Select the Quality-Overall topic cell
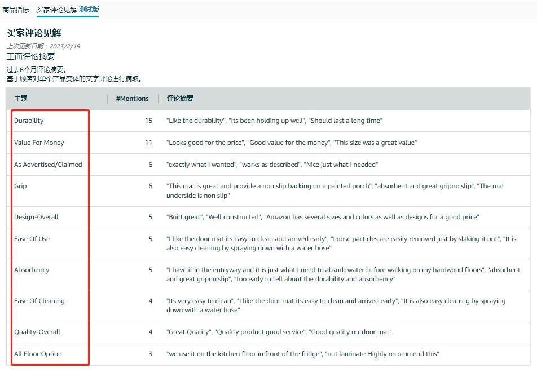 (37, 332)
